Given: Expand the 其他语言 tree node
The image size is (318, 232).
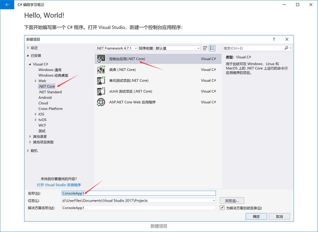Looking at the screenshot, I should click(x=30, y=137).
